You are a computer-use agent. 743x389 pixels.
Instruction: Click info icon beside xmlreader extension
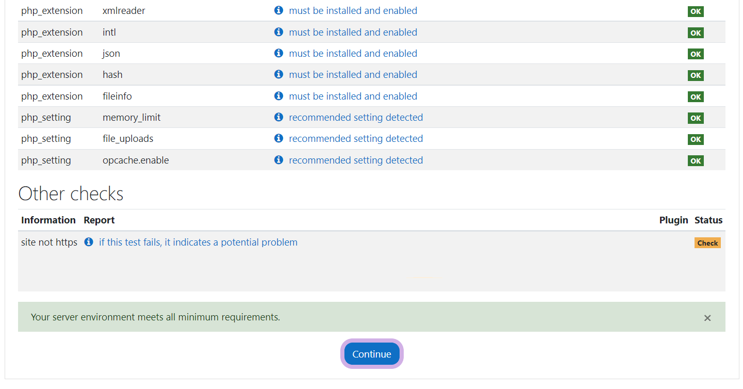[x=278, y=10]
